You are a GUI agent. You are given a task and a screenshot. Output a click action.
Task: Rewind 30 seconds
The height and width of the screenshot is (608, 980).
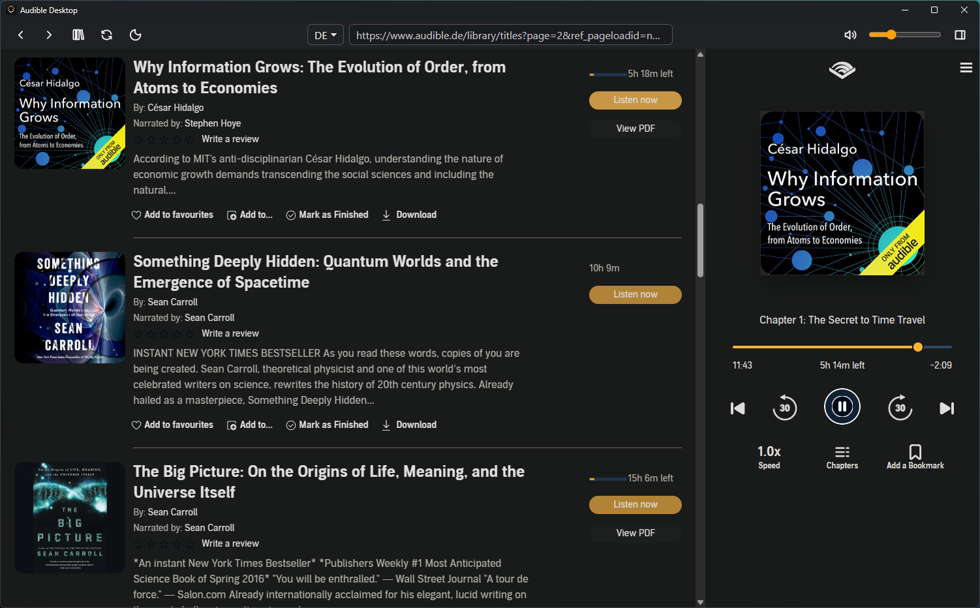(784, 408)
